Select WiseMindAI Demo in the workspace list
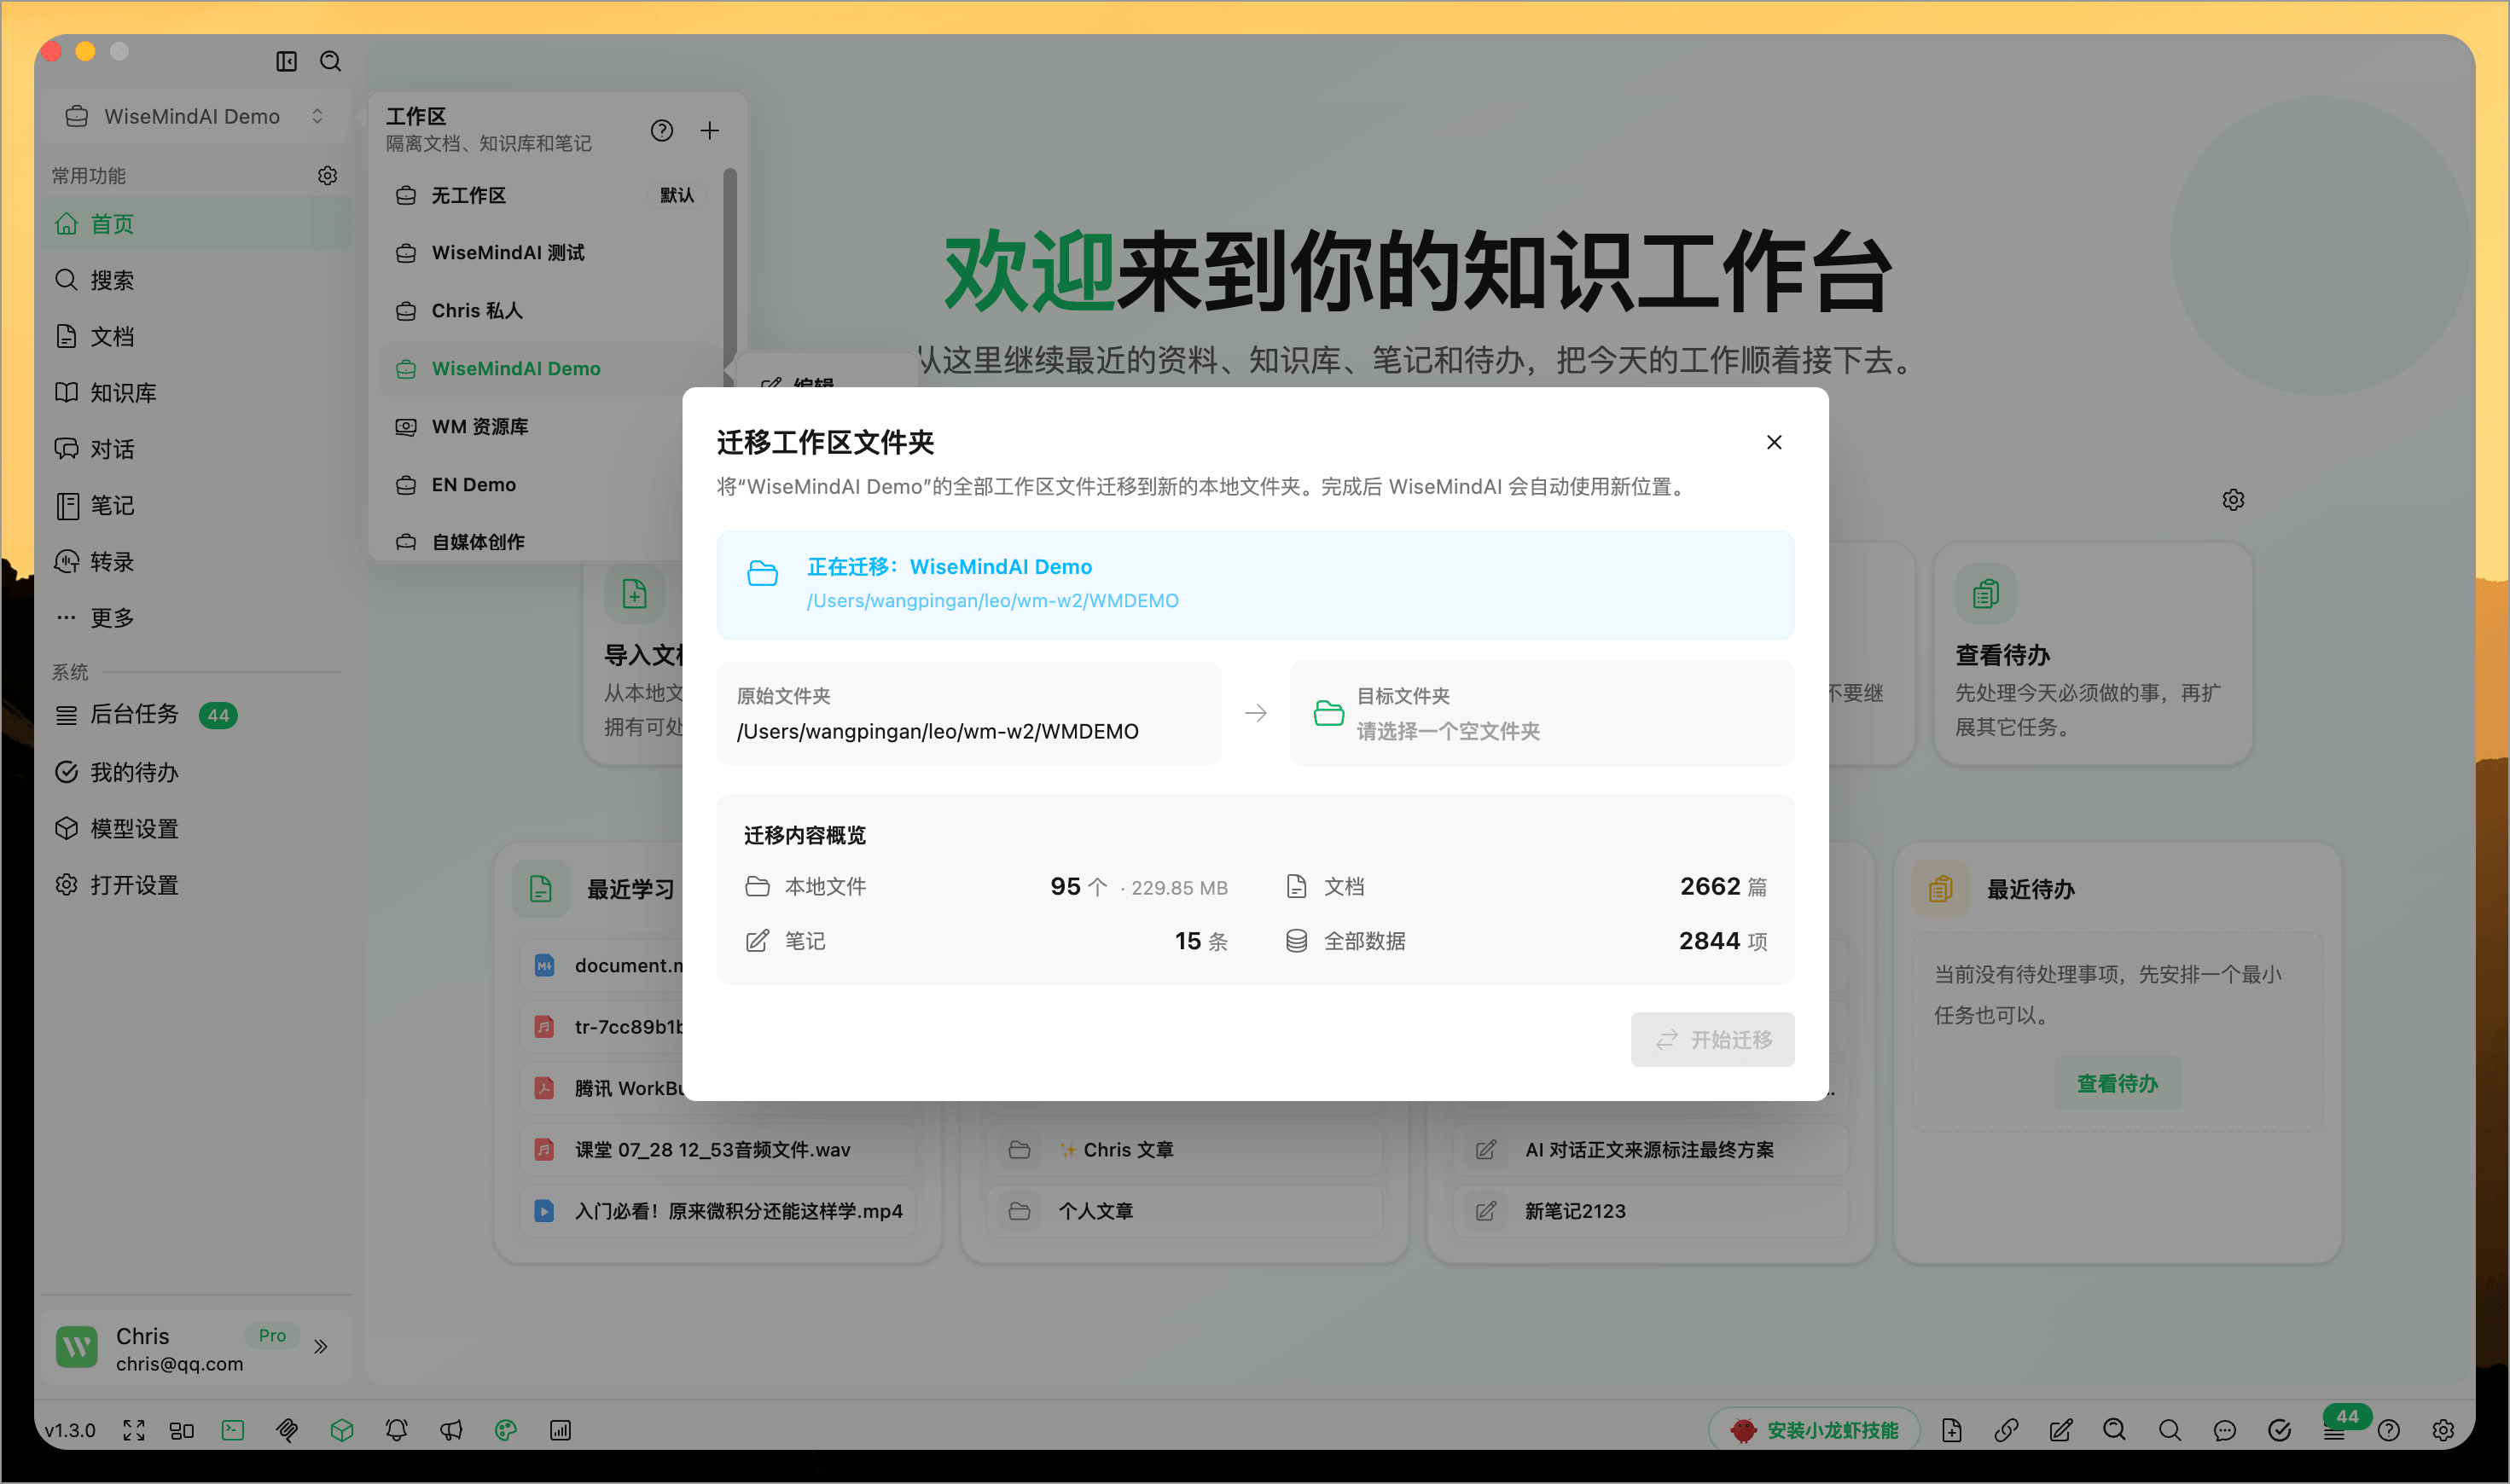The width and height of the screenshot is (2510, 1484). [549, 369]
